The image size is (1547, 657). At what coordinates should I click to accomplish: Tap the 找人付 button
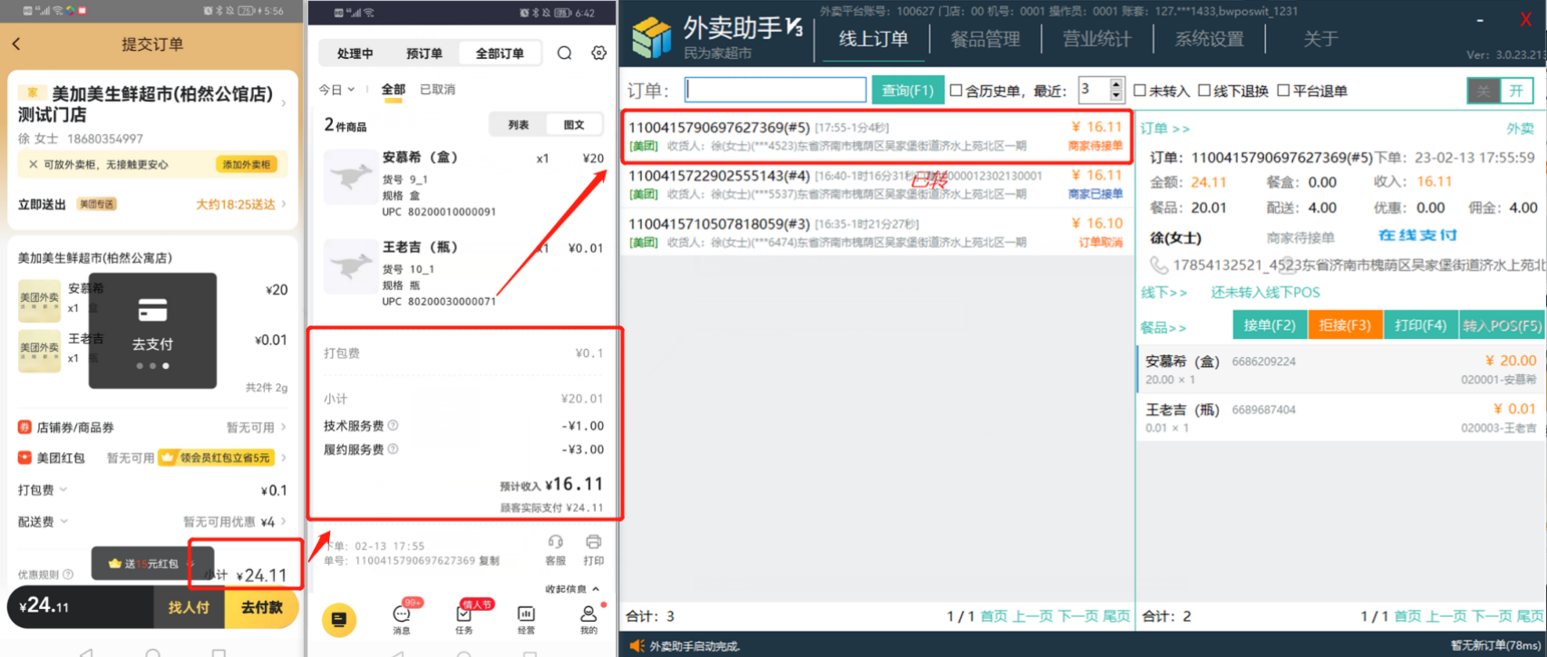tap(188, 607)
